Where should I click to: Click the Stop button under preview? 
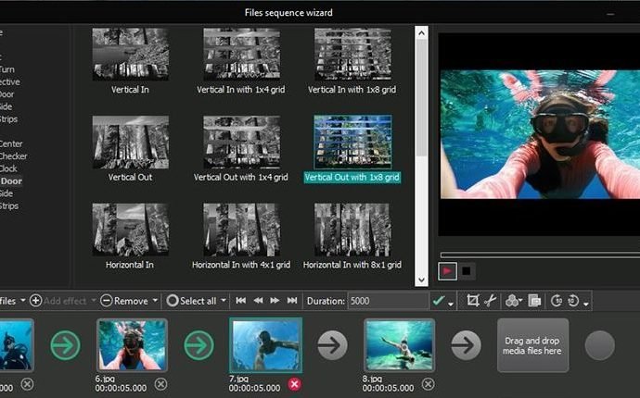[467, 271]
